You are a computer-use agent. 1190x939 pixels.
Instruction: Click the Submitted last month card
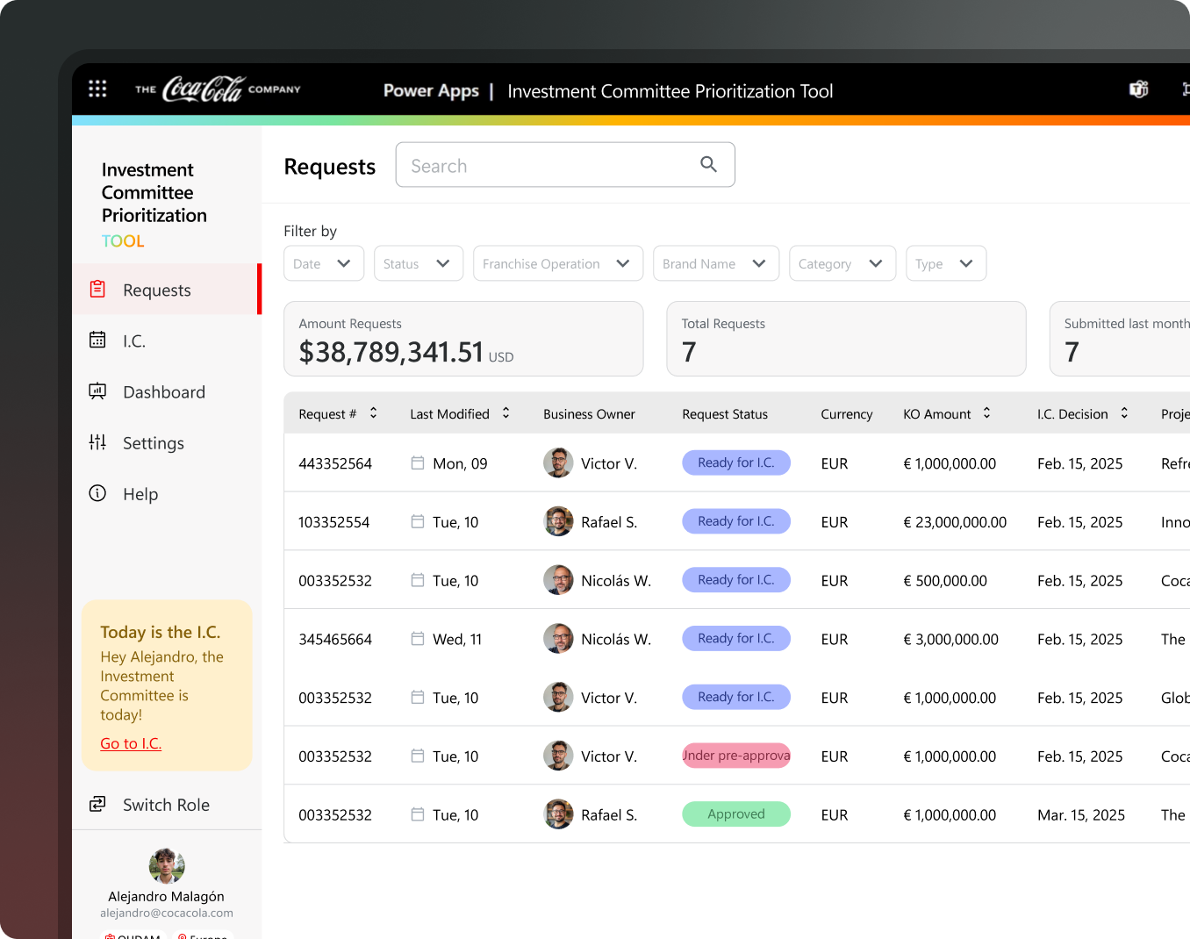pyautogui.click(x=1120, y=339)
